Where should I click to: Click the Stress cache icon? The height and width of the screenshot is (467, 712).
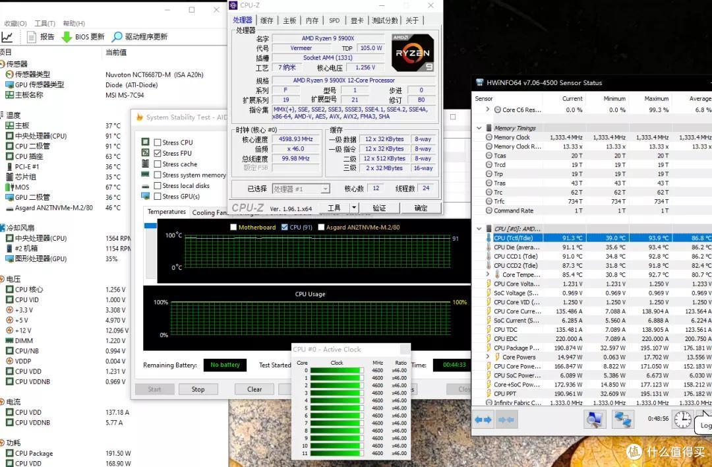point(145,164)
